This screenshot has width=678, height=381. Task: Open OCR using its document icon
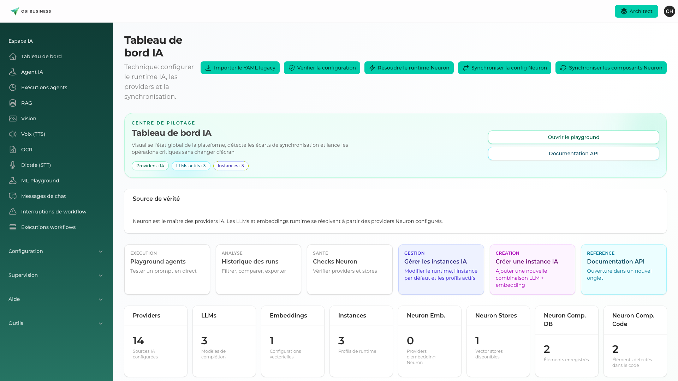(x=13, y=150)
